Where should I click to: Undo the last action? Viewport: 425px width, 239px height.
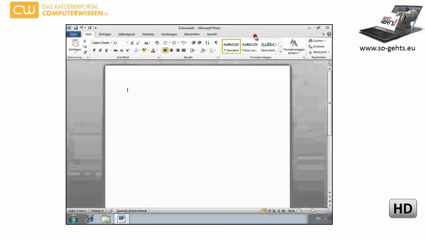coord(81,28)
